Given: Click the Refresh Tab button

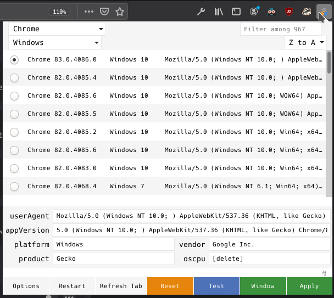Looking at the screenshot, I should pyautogui.click(x=121, y=286).
